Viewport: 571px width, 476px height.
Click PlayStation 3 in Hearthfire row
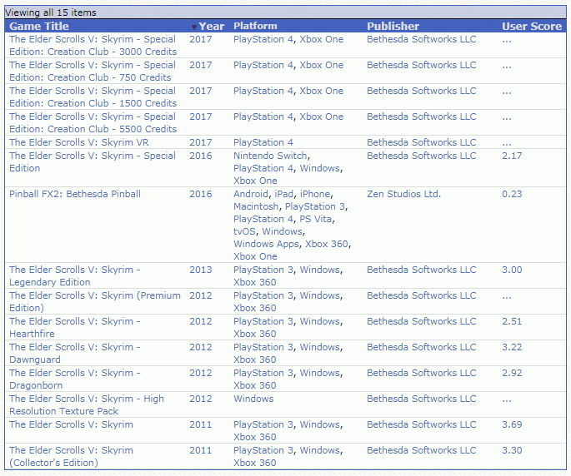click(x=263, y=321)
